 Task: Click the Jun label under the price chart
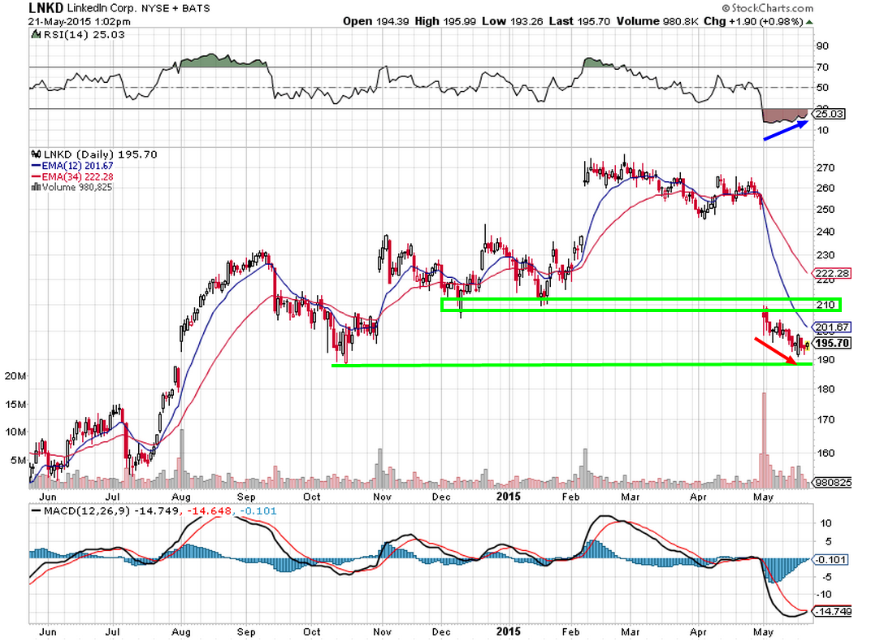click(48, 497)
